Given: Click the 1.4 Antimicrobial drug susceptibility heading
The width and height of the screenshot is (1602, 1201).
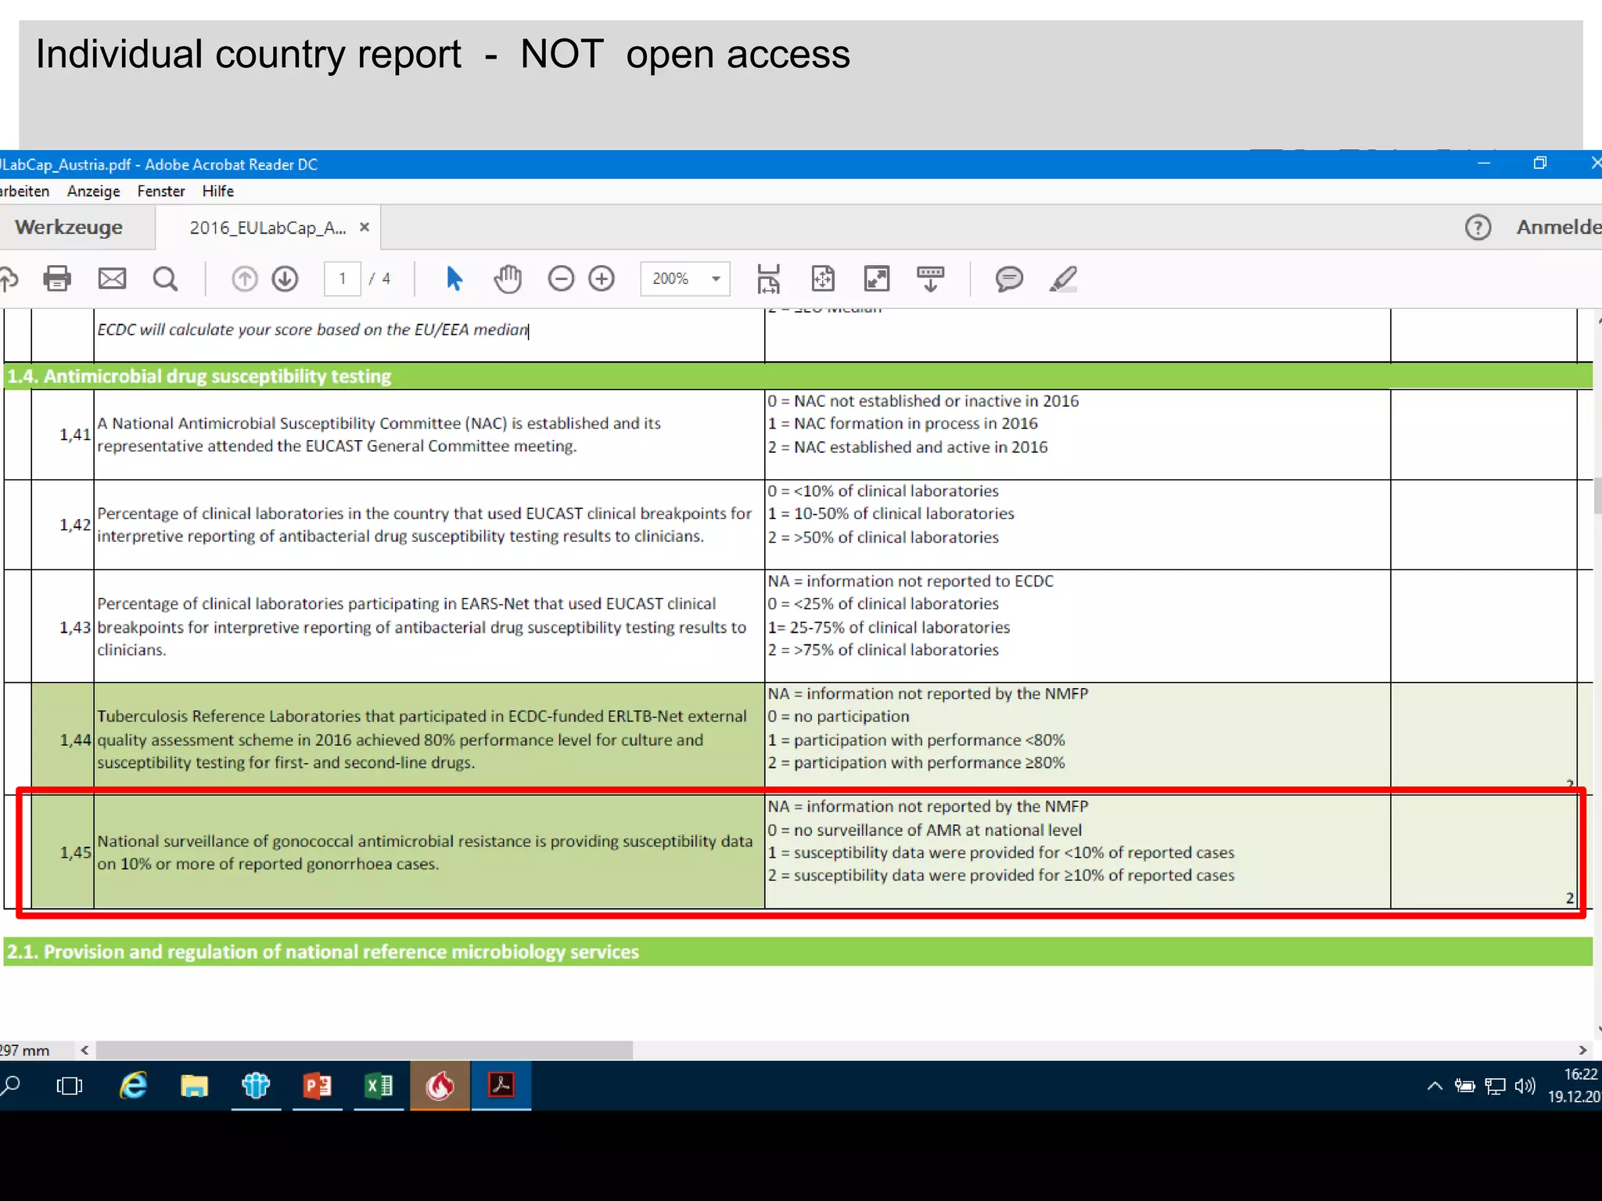Looking at the screenshot, I should 199,376.
